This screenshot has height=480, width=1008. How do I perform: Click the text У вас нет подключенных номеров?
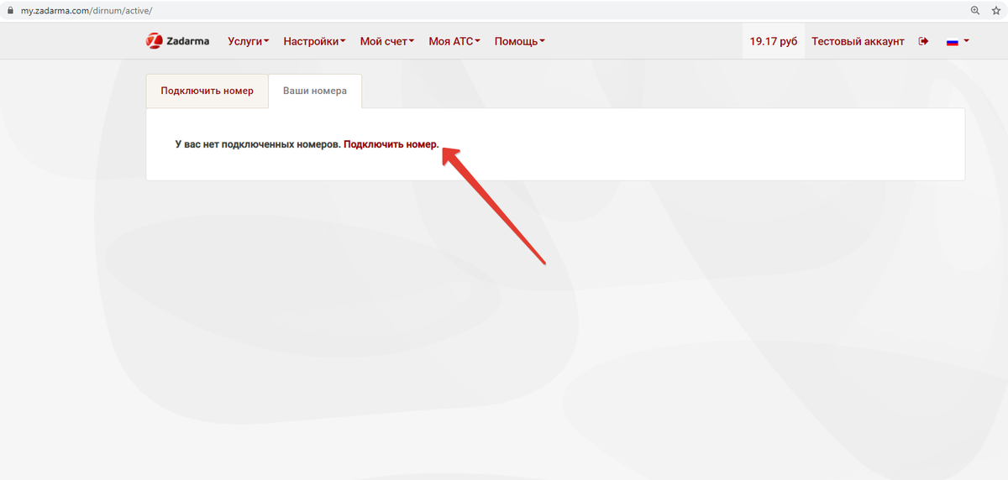pyautogui.click(x=258, y=144)
